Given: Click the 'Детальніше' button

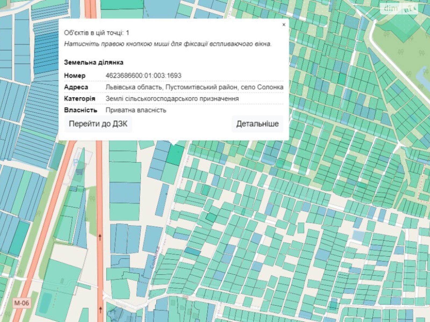Looking at the screenshot, I should [x=257, y=124].
